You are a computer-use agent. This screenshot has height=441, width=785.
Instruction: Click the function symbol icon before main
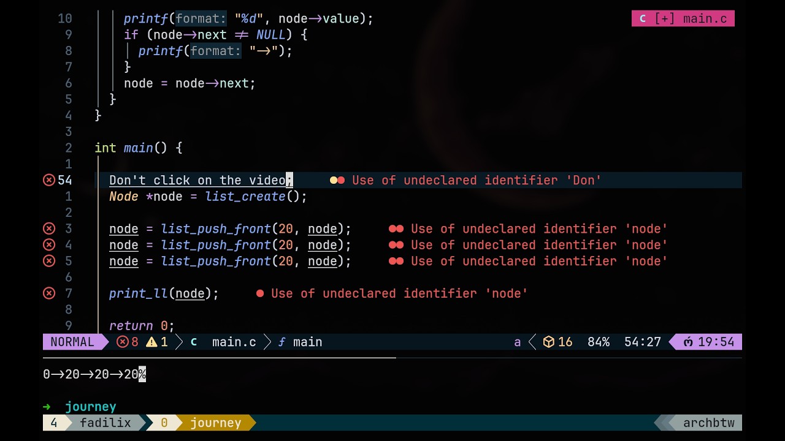(281, 342)
